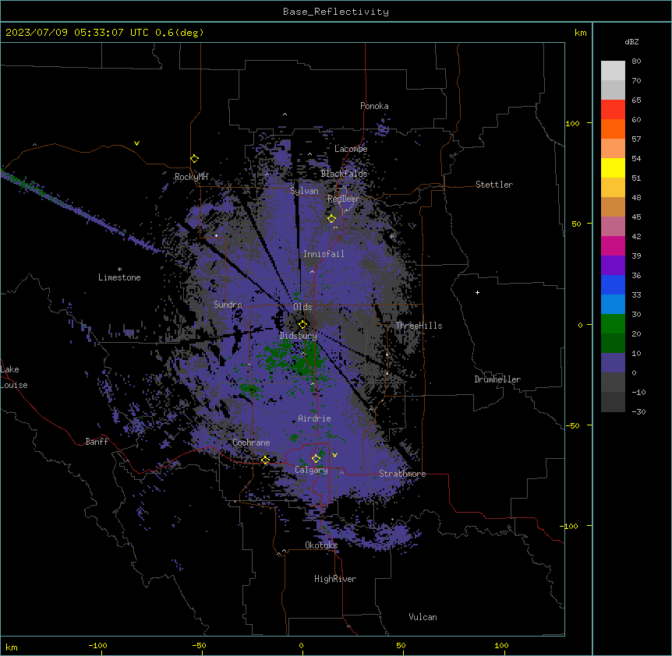The image size is (672, 656).
Task: Click the -30 dBZ legend value
Action: [x=638, y=411]
